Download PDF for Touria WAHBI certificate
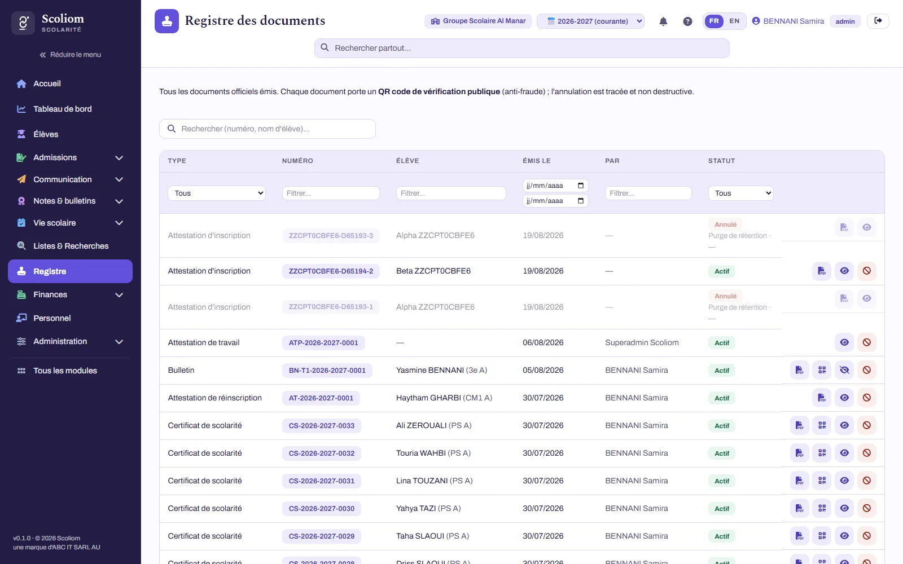 tap(799, 453)
